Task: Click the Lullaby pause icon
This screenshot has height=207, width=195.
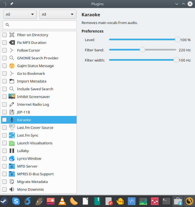Action: pyautogui.click(x=12, y=151)
